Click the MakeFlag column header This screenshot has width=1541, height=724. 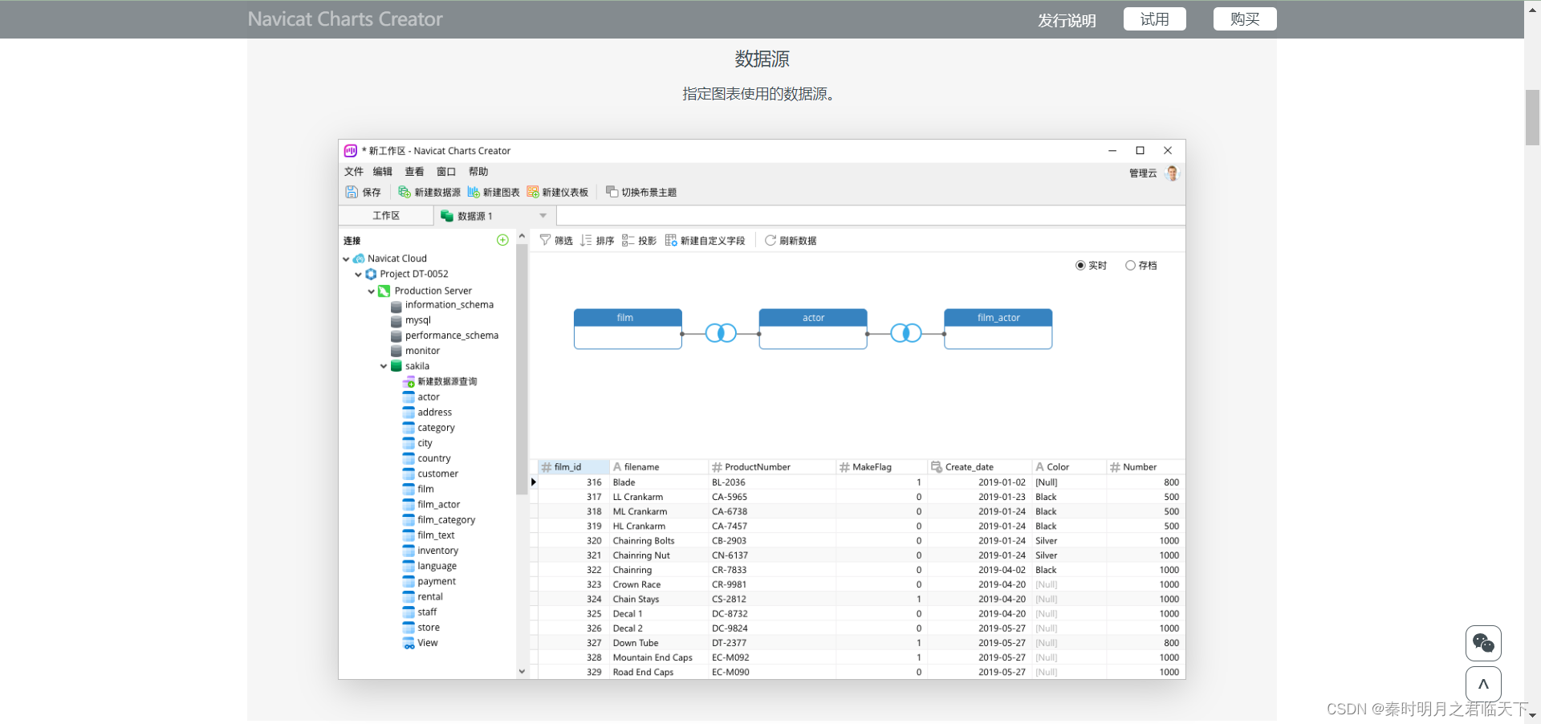point(881,467)
